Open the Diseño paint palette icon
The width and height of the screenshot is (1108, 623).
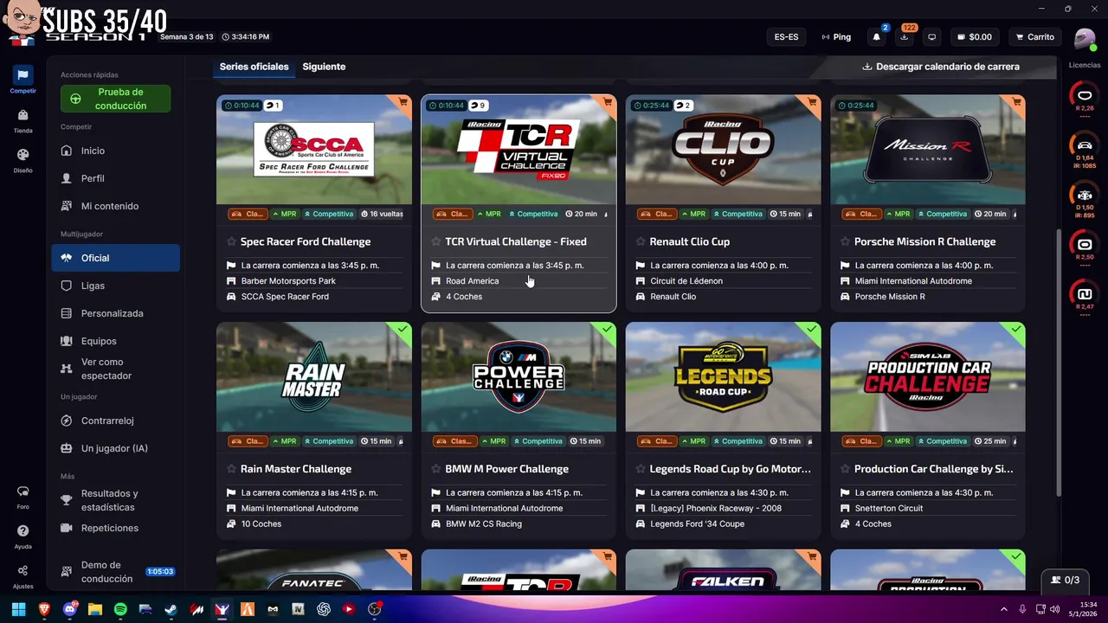[x=23, y=155]
